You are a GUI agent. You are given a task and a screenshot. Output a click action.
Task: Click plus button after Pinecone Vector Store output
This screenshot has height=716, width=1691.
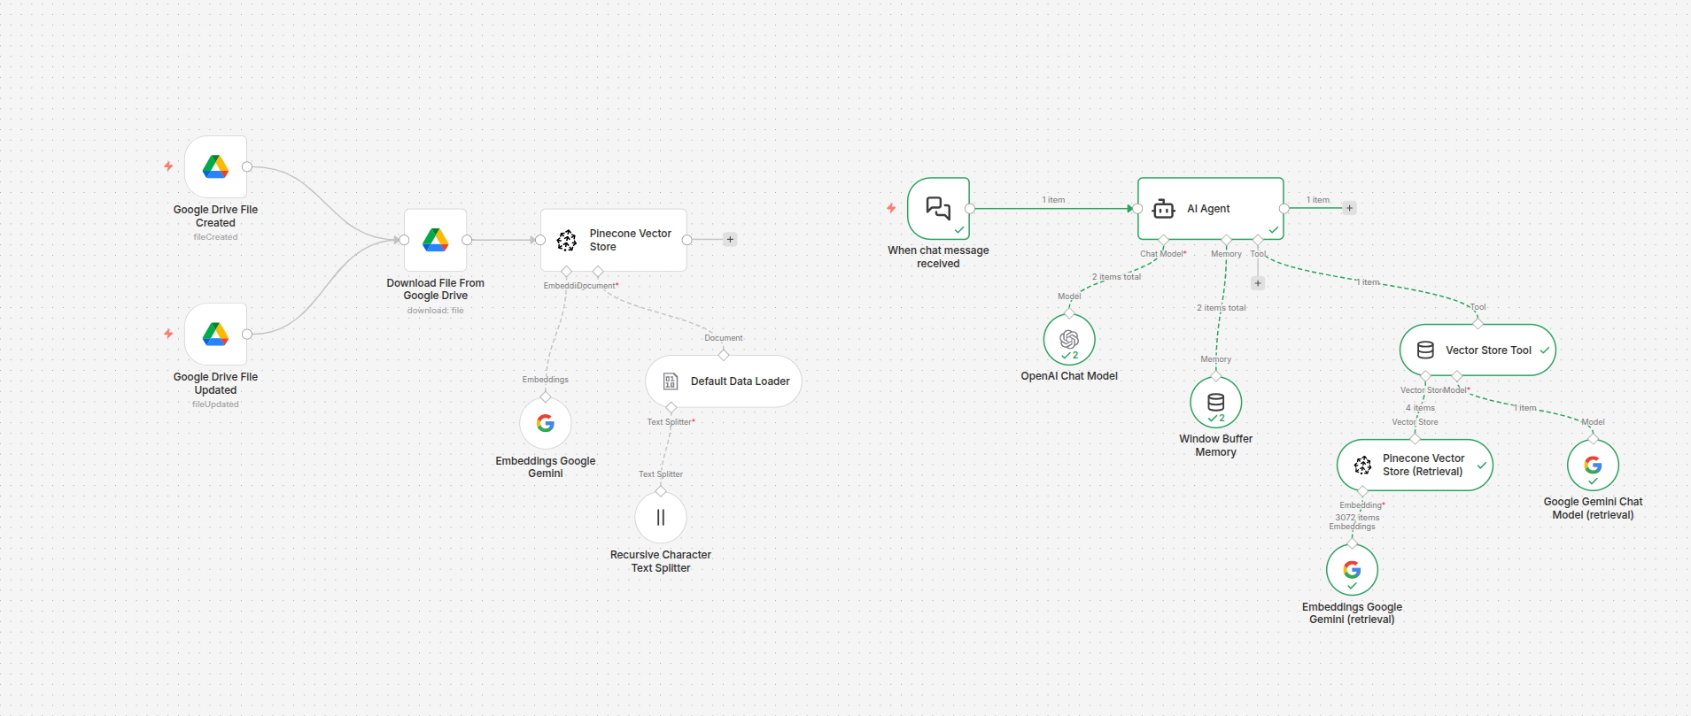(730, 240)
